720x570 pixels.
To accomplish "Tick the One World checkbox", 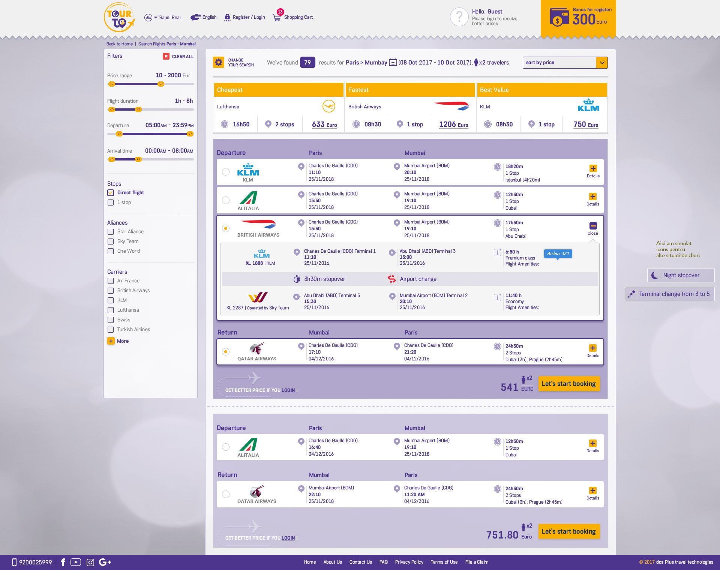I will coord(111,251).
